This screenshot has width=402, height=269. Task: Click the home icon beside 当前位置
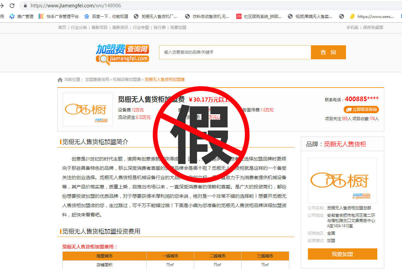click(60, 80)
